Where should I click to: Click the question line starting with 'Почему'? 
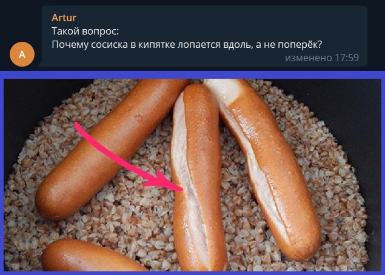click(187, 45)
